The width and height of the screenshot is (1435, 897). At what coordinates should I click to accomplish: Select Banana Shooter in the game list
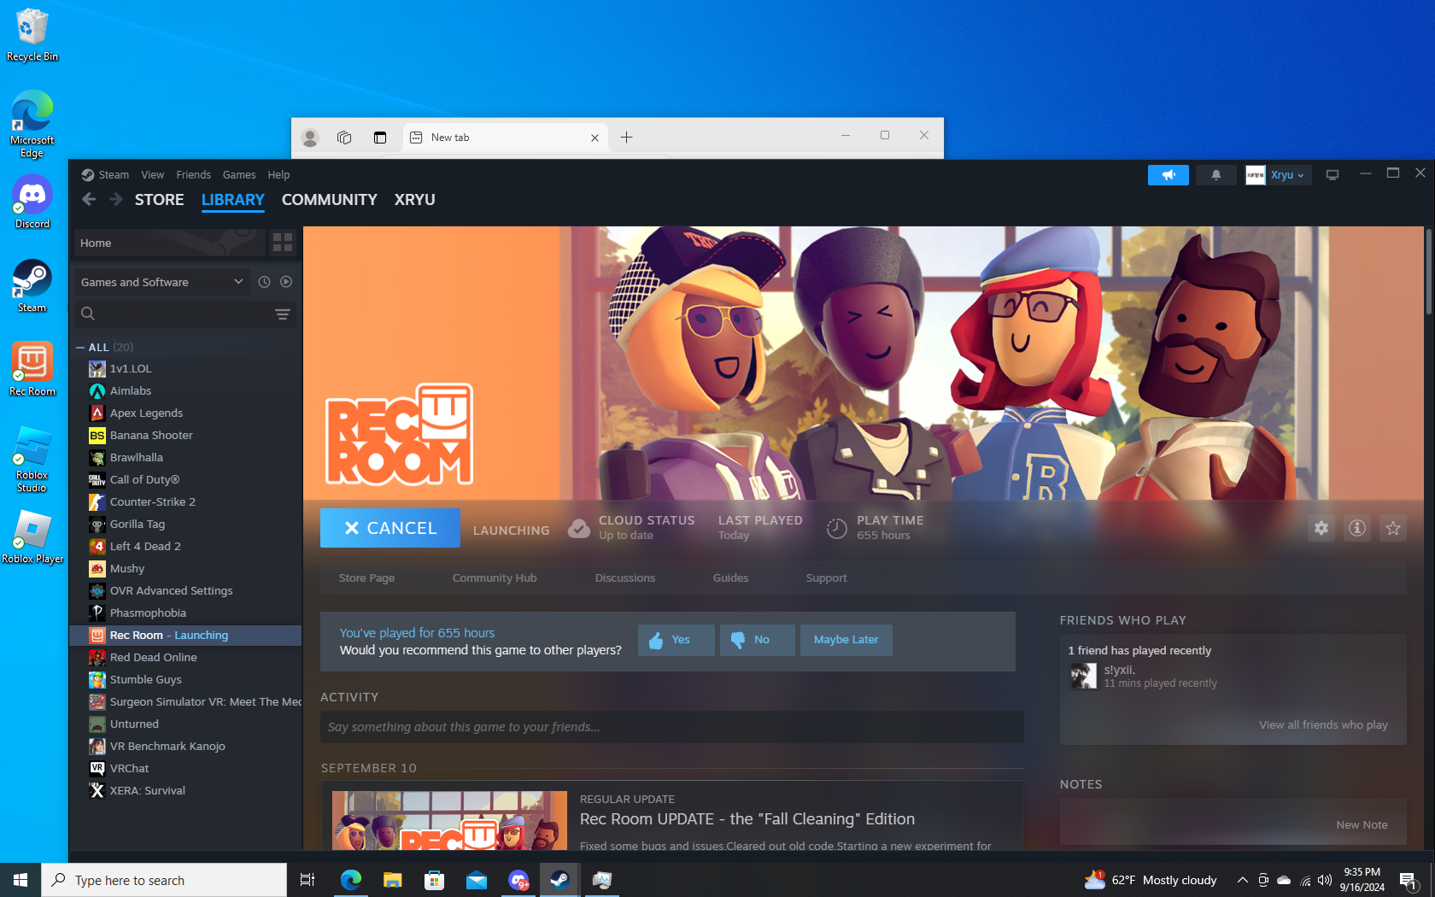(185, 436)
